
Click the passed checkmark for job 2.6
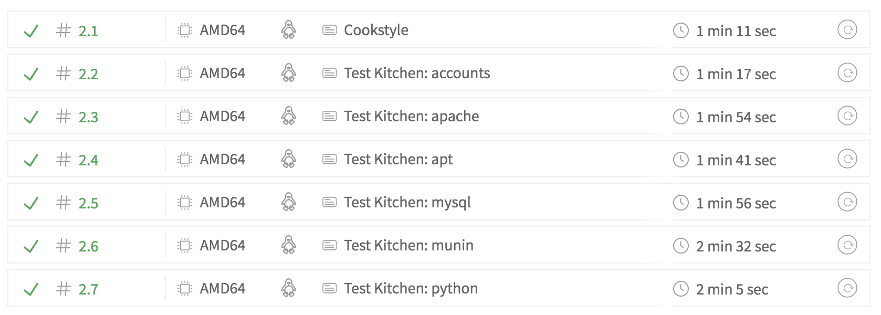(31, 246)
